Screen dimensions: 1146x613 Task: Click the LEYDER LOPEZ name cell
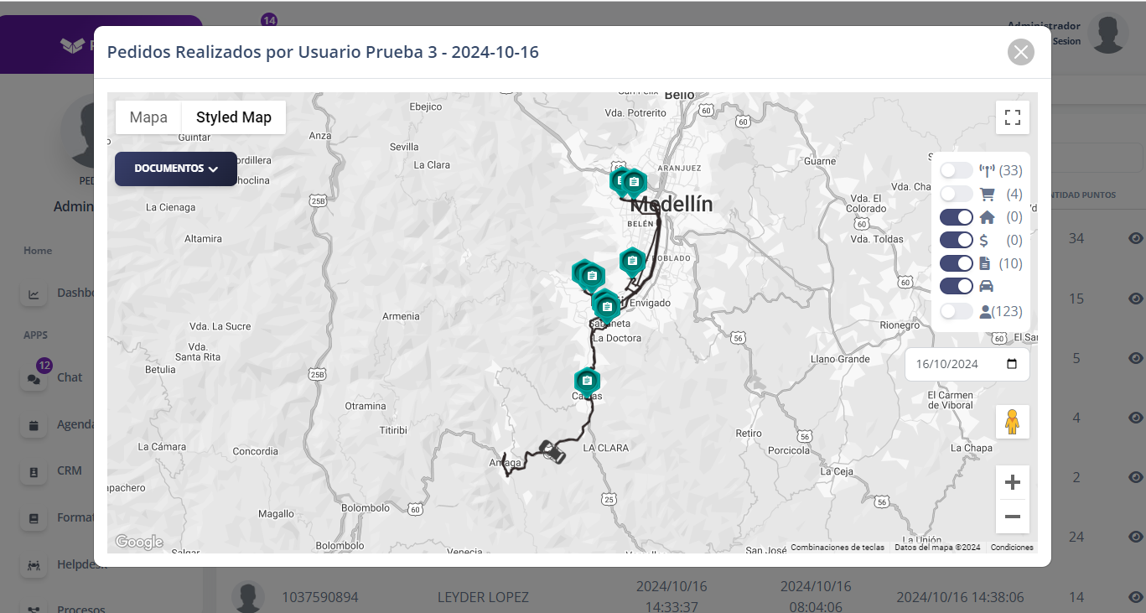(x=483, y=597)
